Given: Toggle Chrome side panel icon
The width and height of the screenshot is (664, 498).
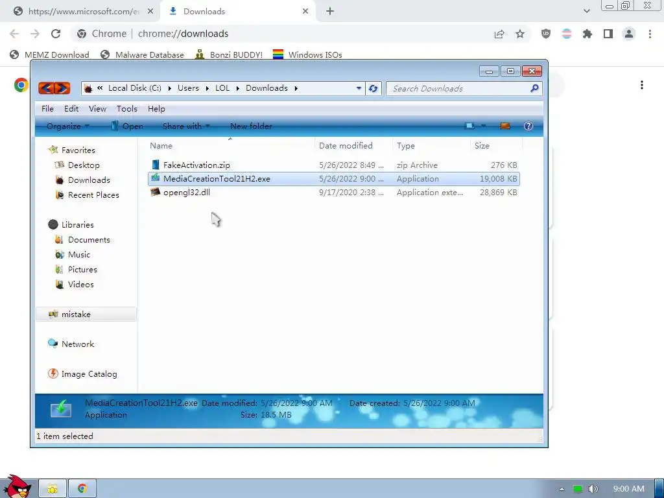Looking at the screenshot, I should click(x=608, y=34).
